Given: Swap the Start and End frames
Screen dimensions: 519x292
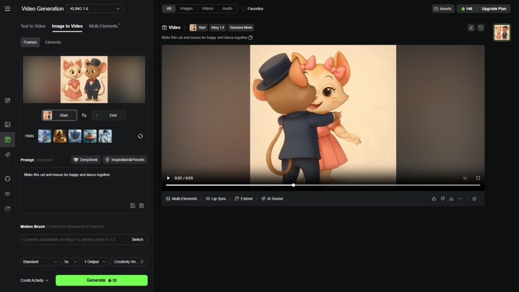Looking at the screenshot, I should point(84,116).
